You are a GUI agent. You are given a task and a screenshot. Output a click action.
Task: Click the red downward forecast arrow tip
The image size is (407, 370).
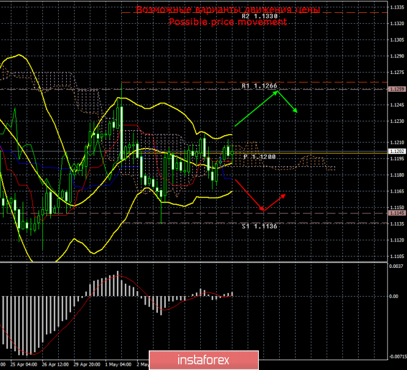coord(263,211)
